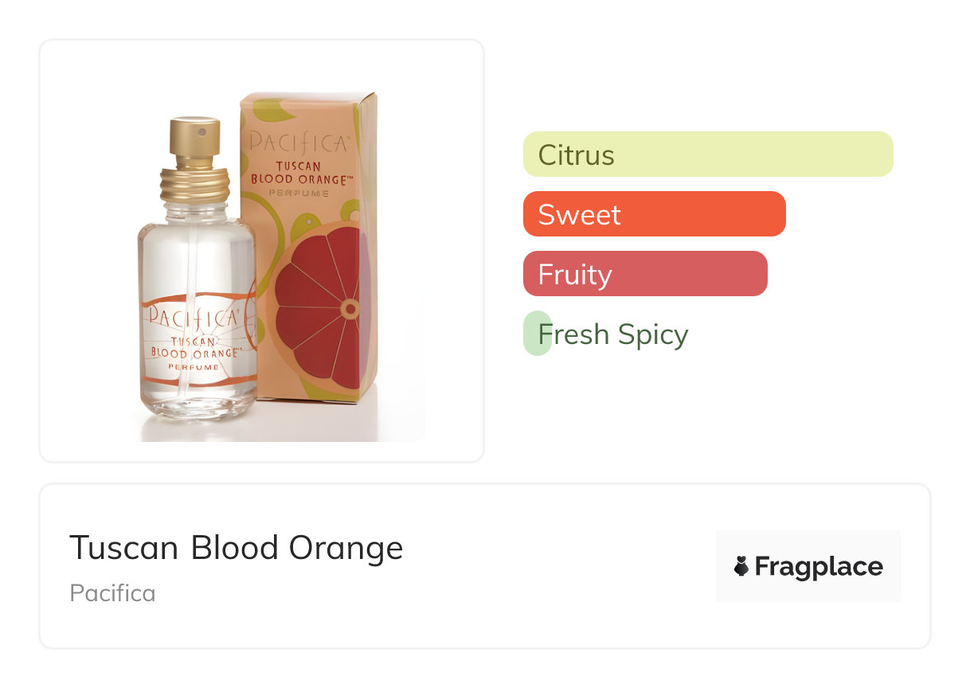Click the Fragplace bottle logo icon

(741, 566)
